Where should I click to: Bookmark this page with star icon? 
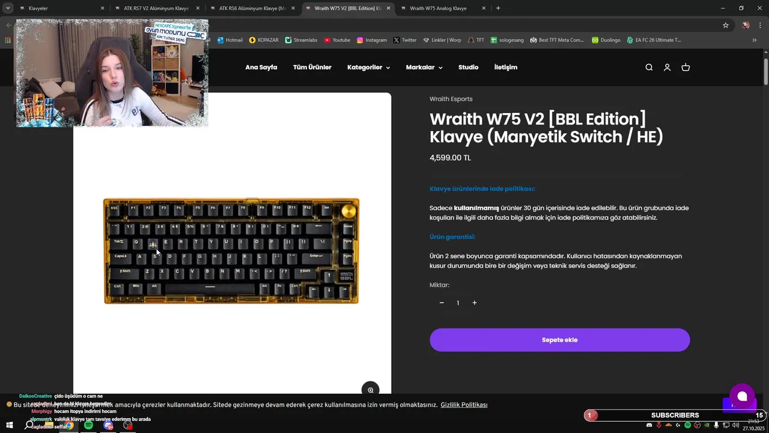pyautogui.click(x=726, y=25)
